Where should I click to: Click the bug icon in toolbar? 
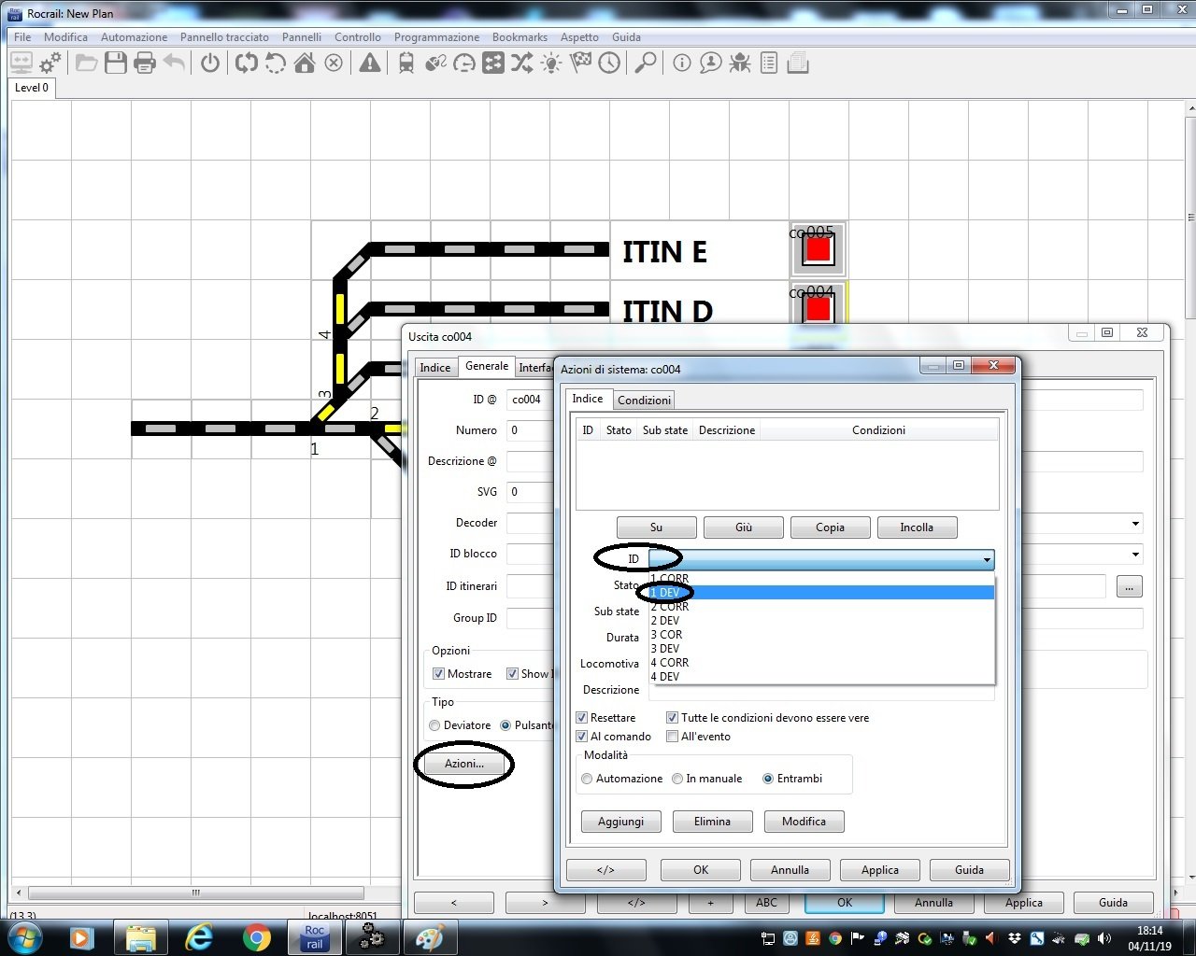(x=740, y=63)
